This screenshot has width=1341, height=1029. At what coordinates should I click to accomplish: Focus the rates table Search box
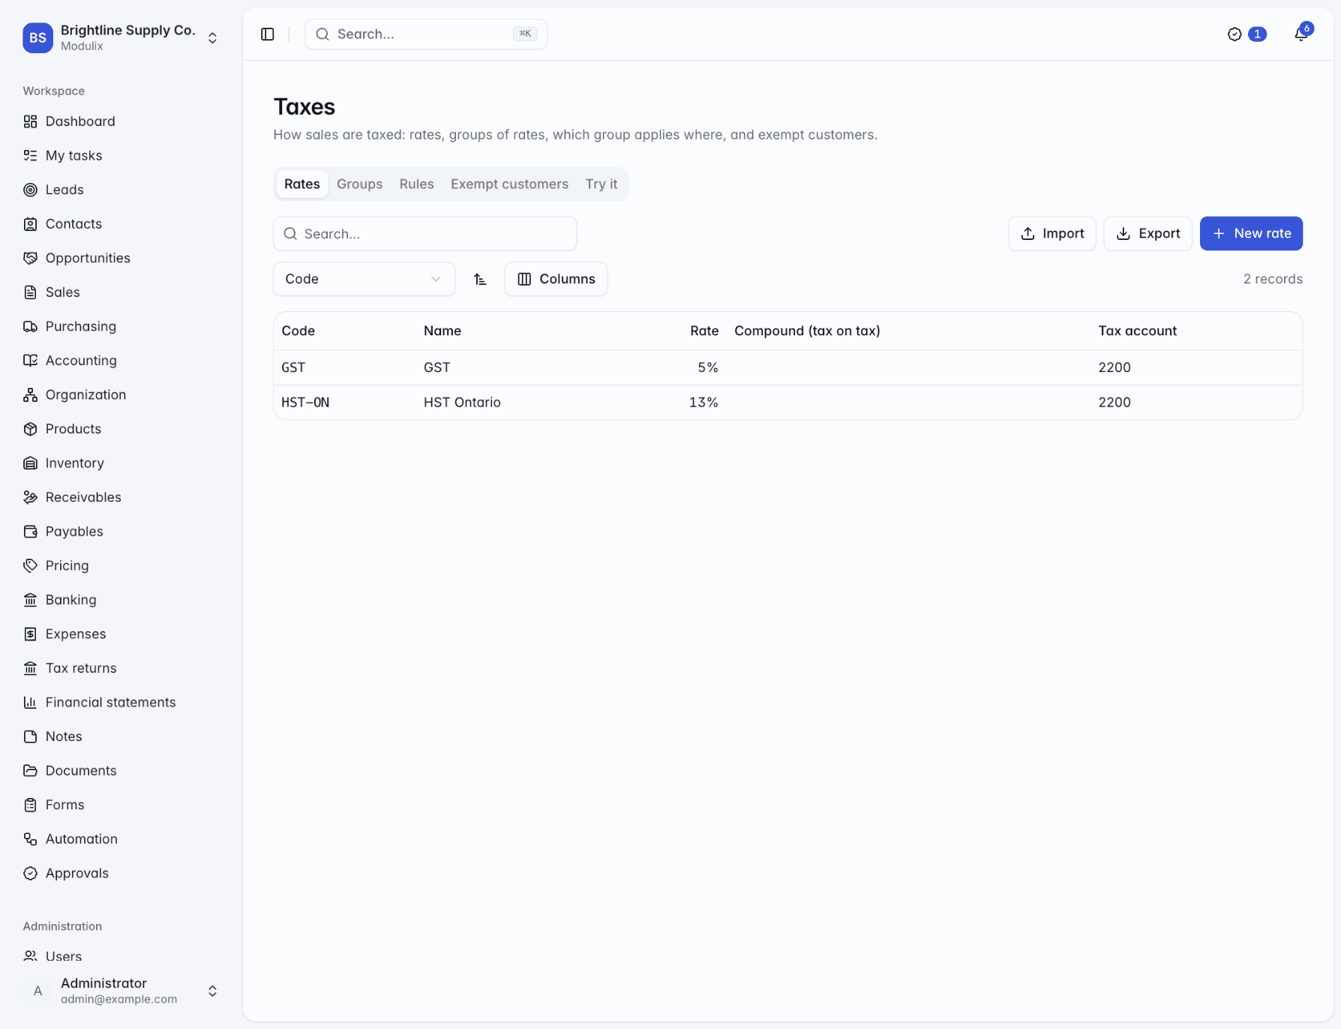pos(424,233)
